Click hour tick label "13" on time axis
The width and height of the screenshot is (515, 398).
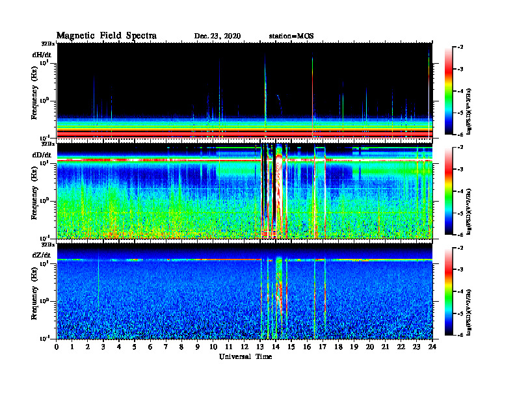coord(260,347)
